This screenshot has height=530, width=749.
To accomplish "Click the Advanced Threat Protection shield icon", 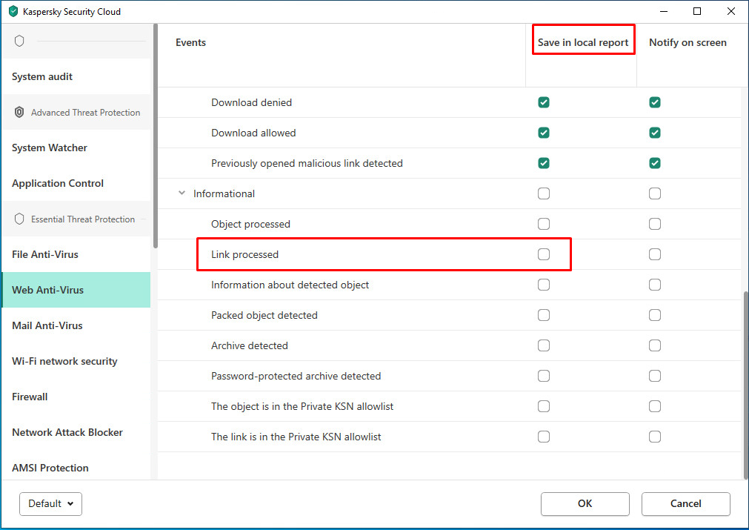I will pyautogui.click(x=19, y=112).
